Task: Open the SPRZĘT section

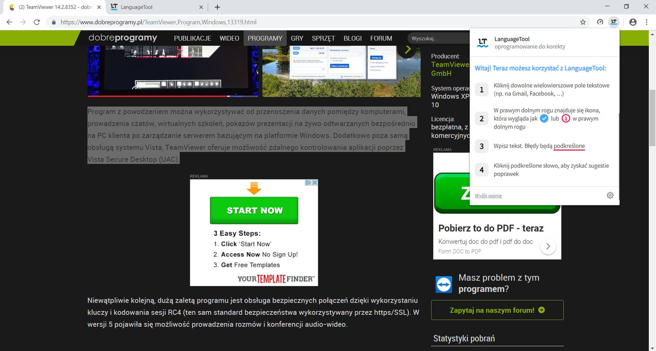Action: click(323, 38)
